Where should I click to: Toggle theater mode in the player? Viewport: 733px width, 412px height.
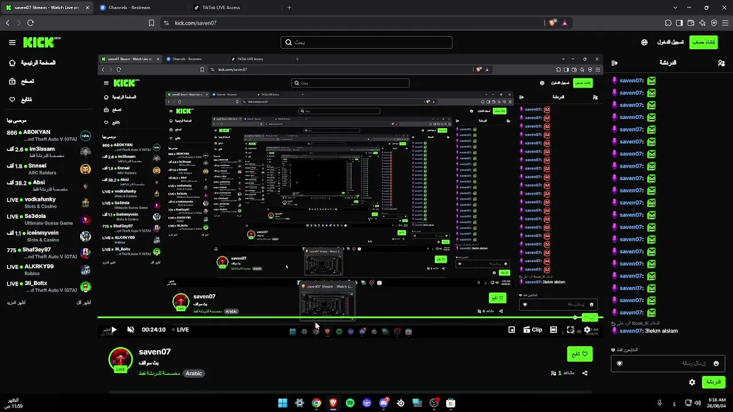553,330
